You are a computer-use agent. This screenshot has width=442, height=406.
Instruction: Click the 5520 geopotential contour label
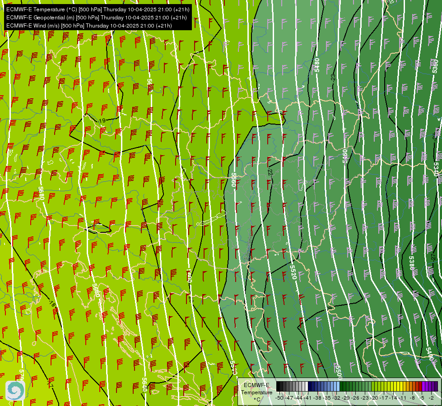point(293,272)
